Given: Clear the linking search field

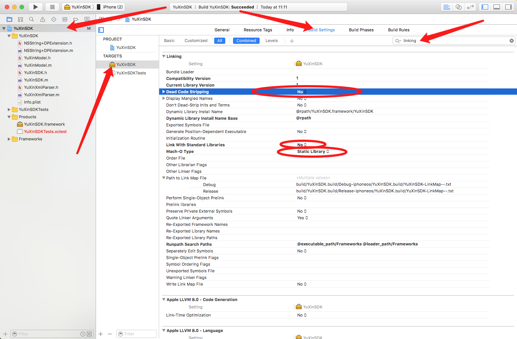Looking at the screenshot, I should (x=511, y=41).
